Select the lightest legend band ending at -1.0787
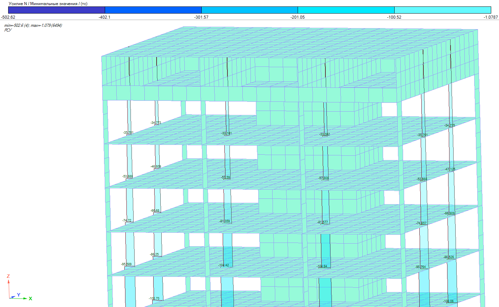 442,10
